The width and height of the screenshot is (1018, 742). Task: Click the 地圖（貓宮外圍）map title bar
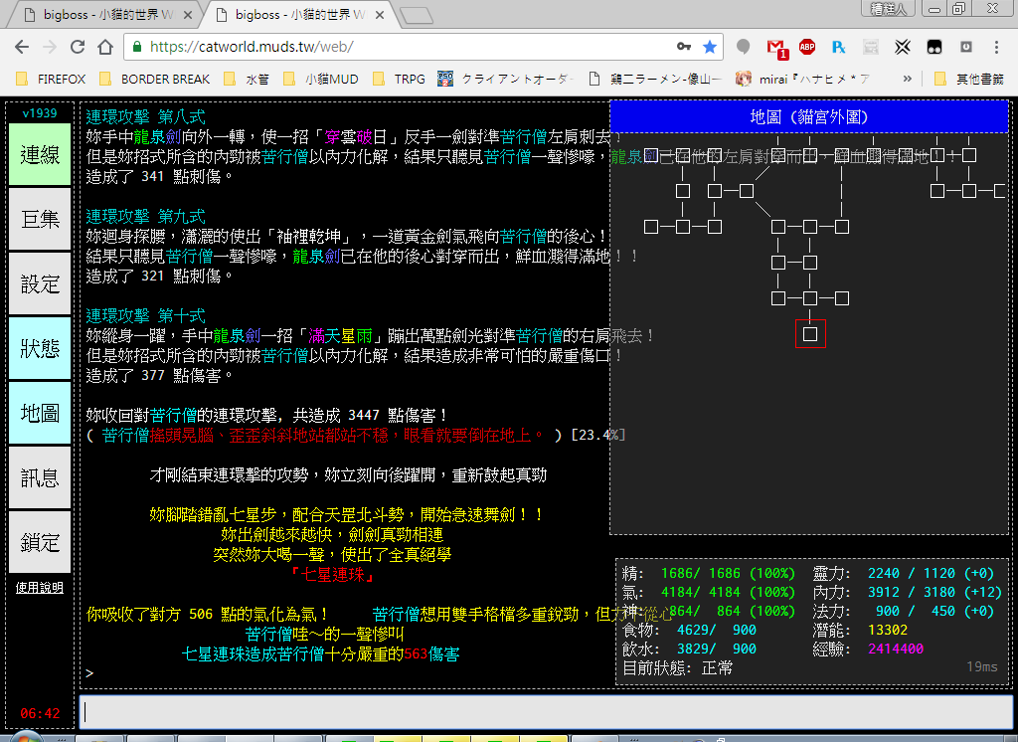(809, 117)
